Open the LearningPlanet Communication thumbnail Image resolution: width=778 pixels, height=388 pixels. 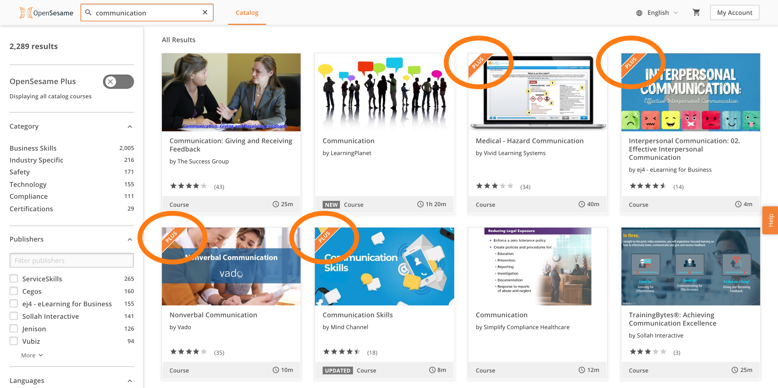point(384,92)
